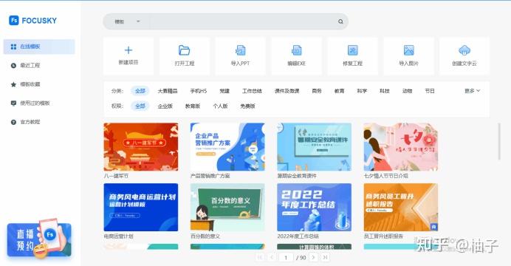Open the 直播预约 promotional banner
Viewport: 511px width, 266px height.
[39, 239]
